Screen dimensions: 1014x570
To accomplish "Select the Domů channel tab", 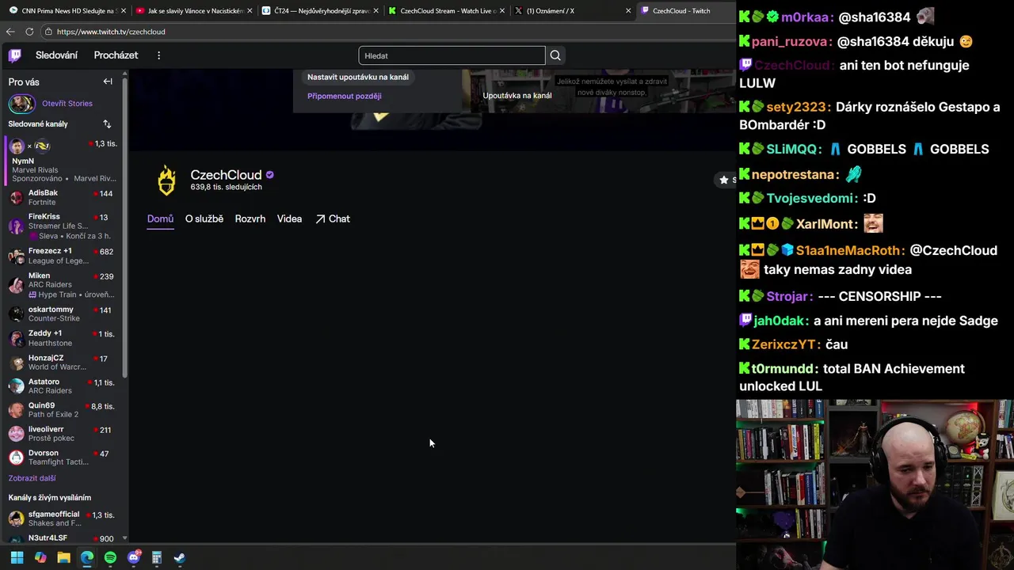I will pos(160,219).
